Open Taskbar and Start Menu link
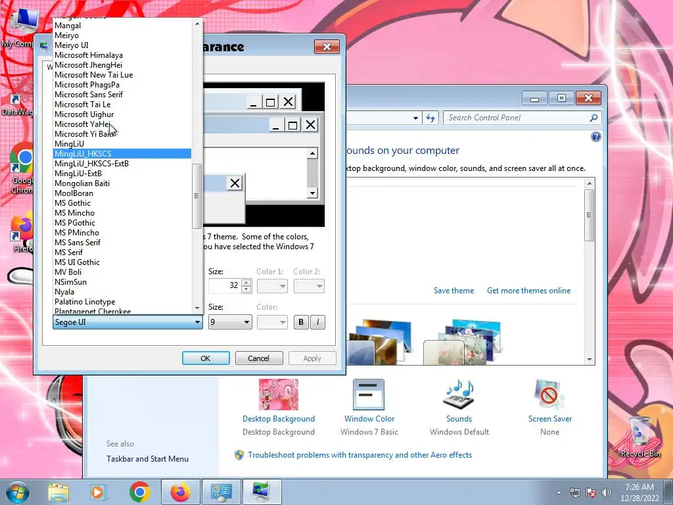 tap(147, 459)
